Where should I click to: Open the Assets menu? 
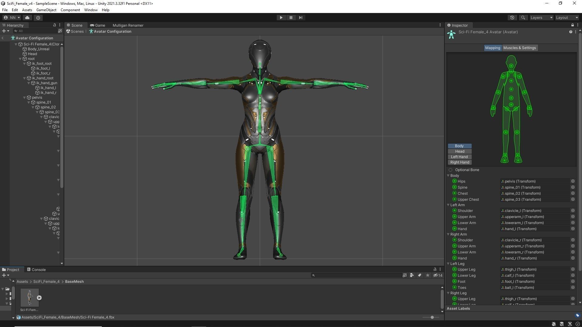coord(27,10)
